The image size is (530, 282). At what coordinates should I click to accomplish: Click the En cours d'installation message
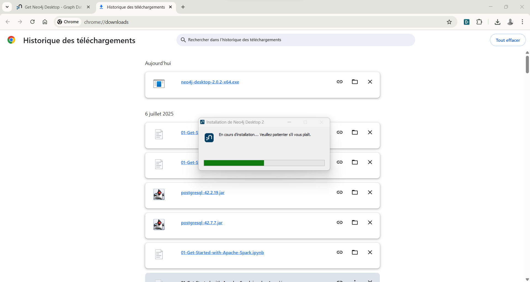click(x=265, y=135)
